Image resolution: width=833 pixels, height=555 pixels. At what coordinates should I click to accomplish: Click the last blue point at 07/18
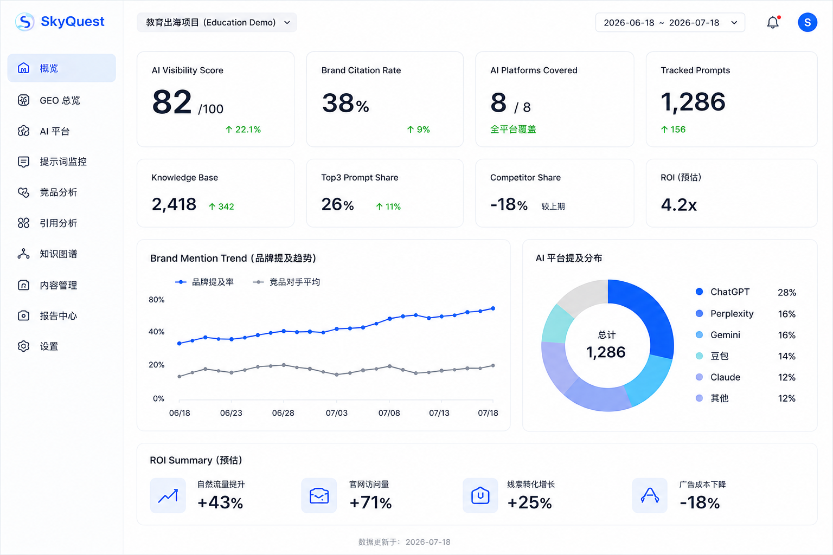tap(493, 308)
